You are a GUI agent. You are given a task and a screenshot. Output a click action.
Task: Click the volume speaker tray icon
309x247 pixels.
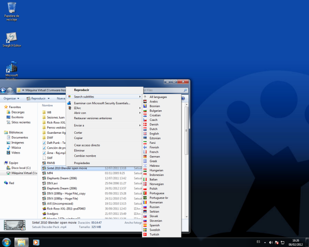pos(271,242)
